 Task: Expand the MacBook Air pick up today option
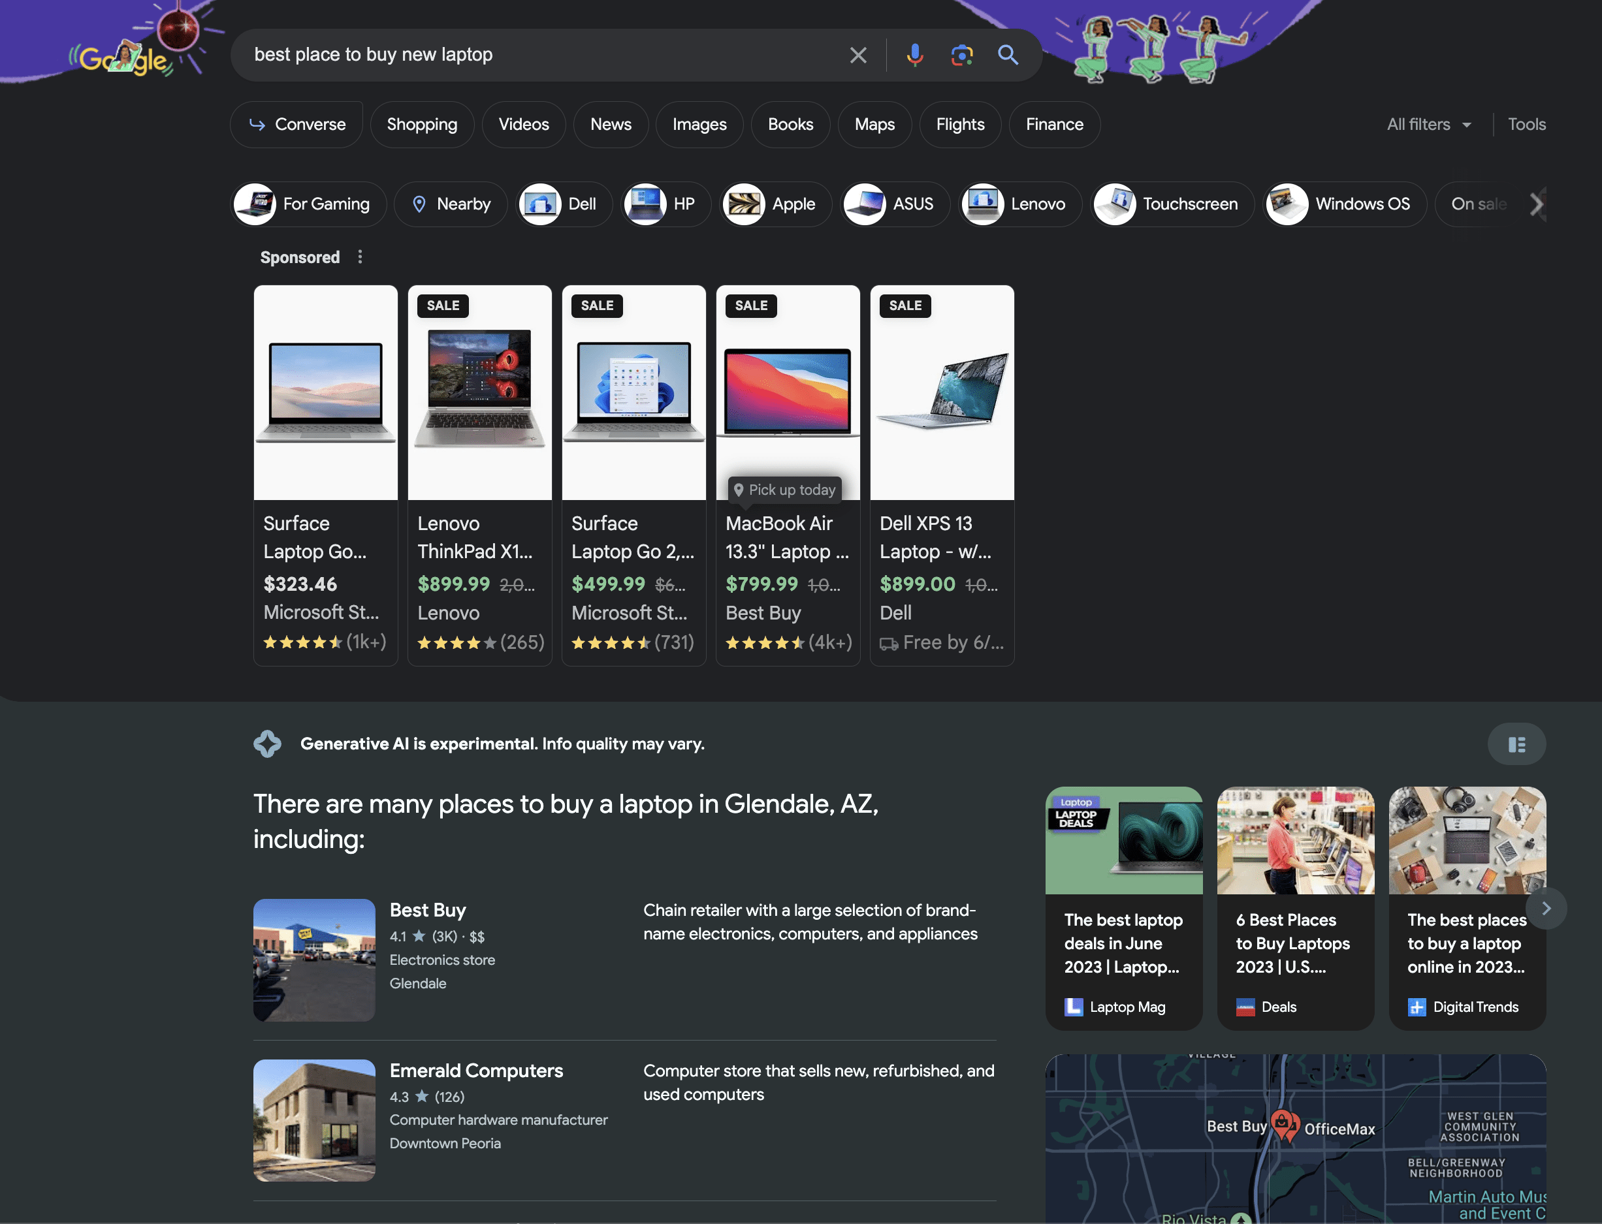(x=782, y=487)
